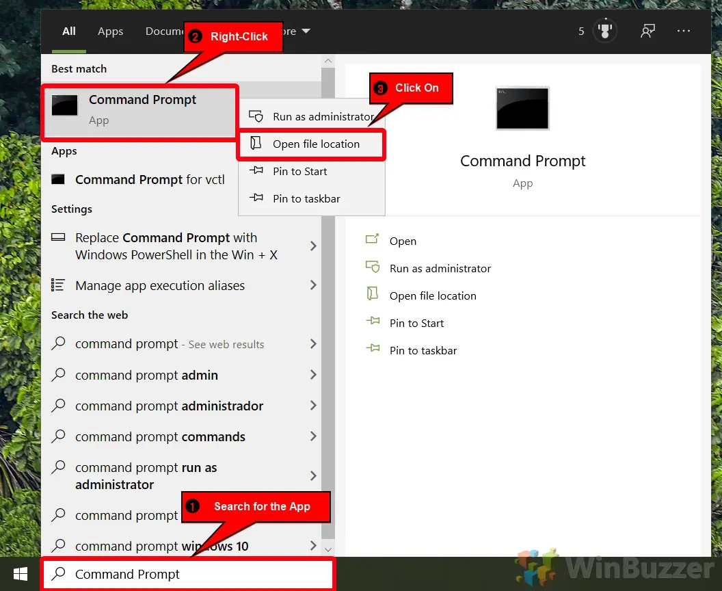Click Command Prompt title in preview pane
The image size is (722, 591).
coord(522,161)
